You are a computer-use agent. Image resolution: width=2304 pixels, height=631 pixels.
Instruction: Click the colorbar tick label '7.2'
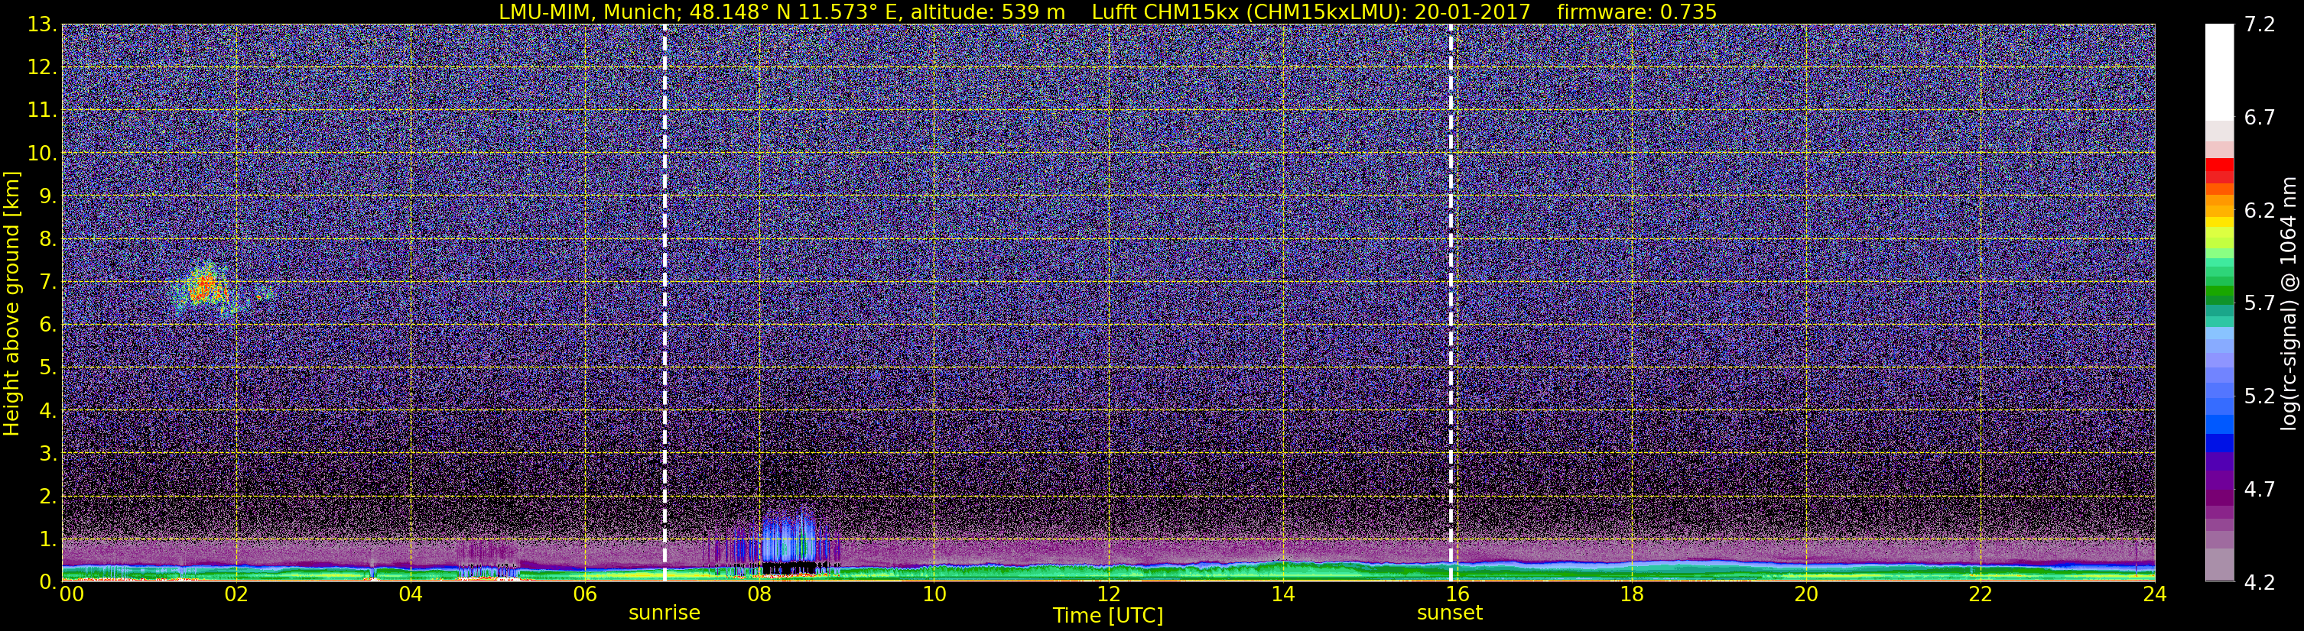click(x=2260, y=24)
